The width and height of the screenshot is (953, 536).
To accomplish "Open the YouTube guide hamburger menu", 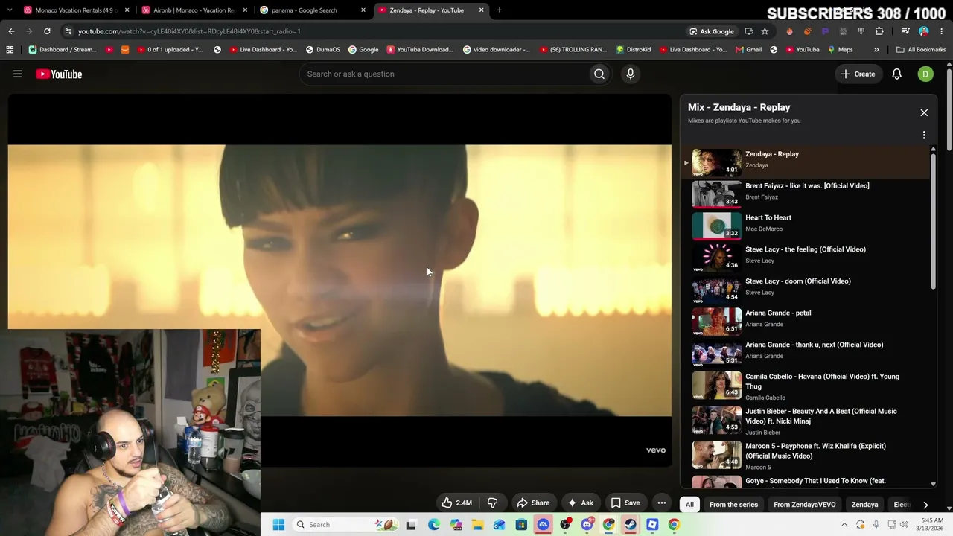I will click(18, 74).
